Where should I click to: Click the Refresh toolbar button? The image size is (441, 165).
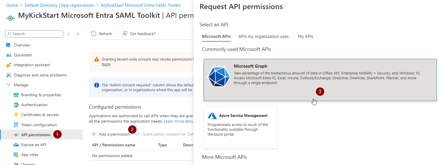tap(102, 34)
